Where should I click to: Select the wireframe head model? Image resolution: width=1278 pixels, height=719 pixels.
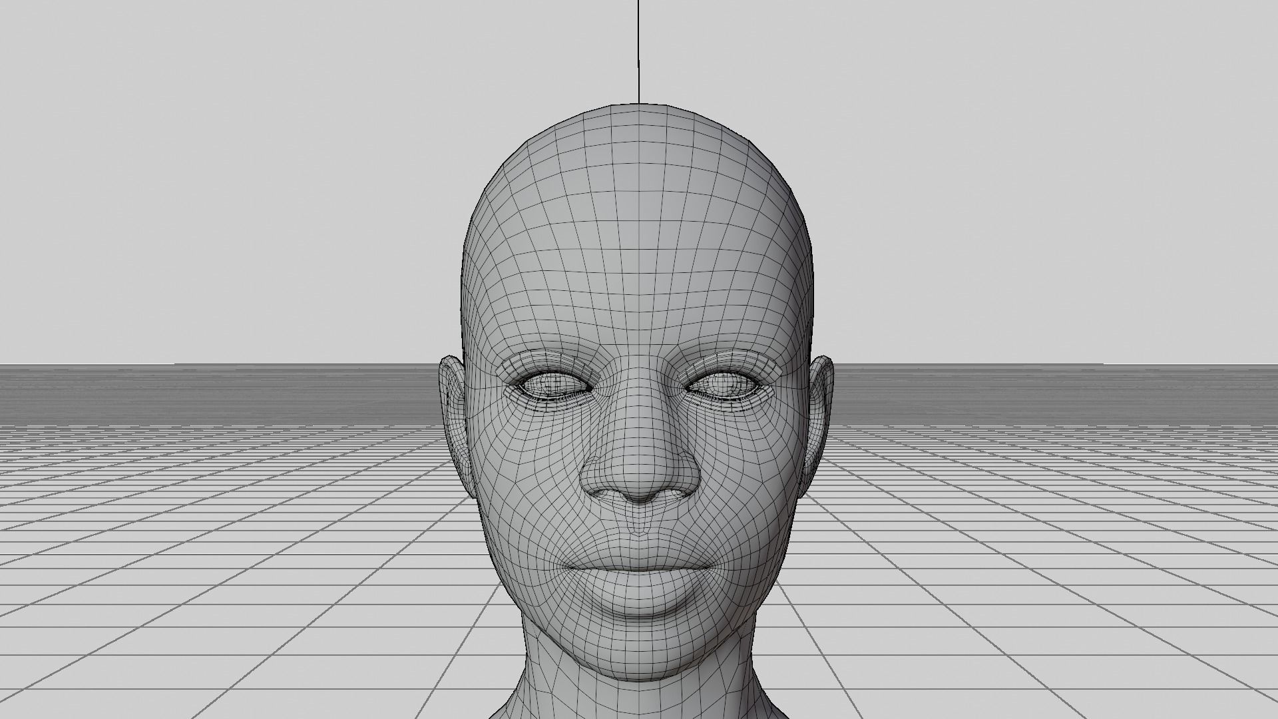point(639,399)
